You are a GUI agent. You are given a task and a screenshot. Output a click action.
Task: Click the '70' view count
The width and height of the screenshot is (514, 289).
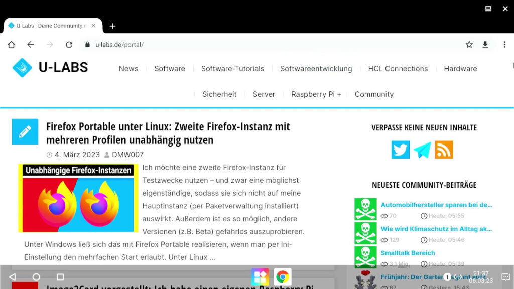tap(393, 216)
